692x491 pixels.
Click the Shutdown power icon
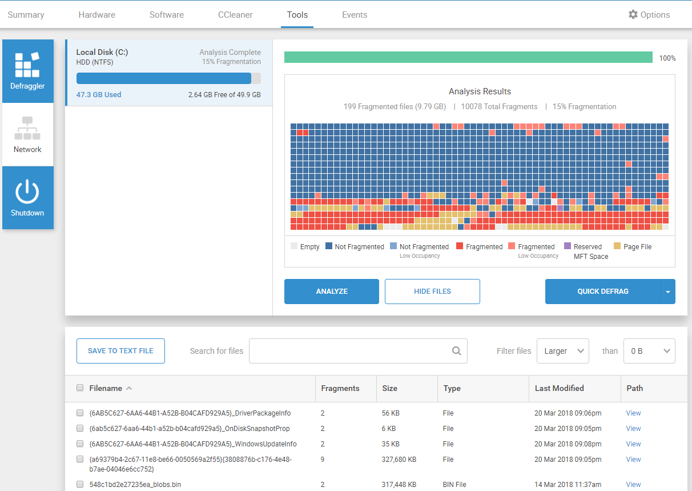(27, 192)
